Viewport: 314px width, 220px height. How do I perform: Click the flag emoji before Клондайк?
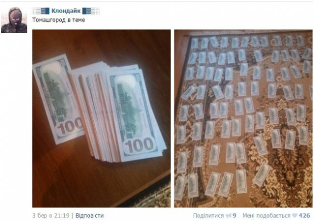[x=41, y=11]
